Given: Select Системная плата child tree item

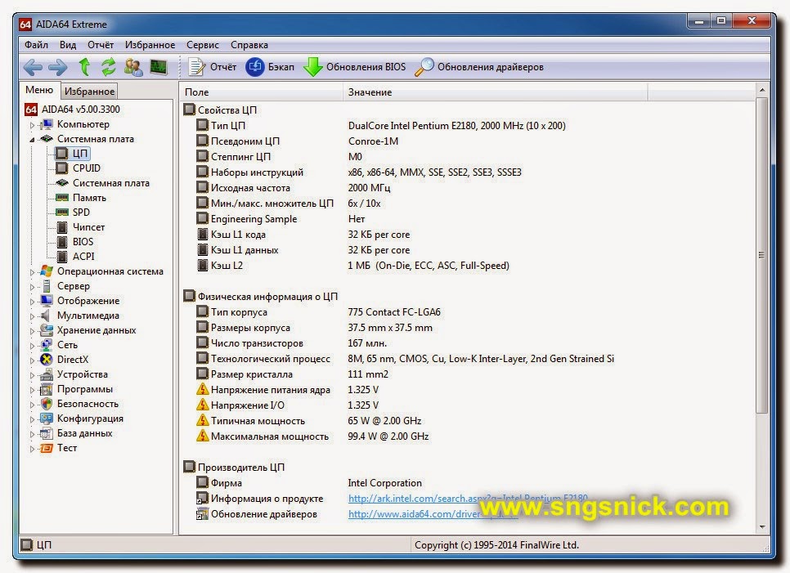Looking at the screenshot, I should coord(111,183).
